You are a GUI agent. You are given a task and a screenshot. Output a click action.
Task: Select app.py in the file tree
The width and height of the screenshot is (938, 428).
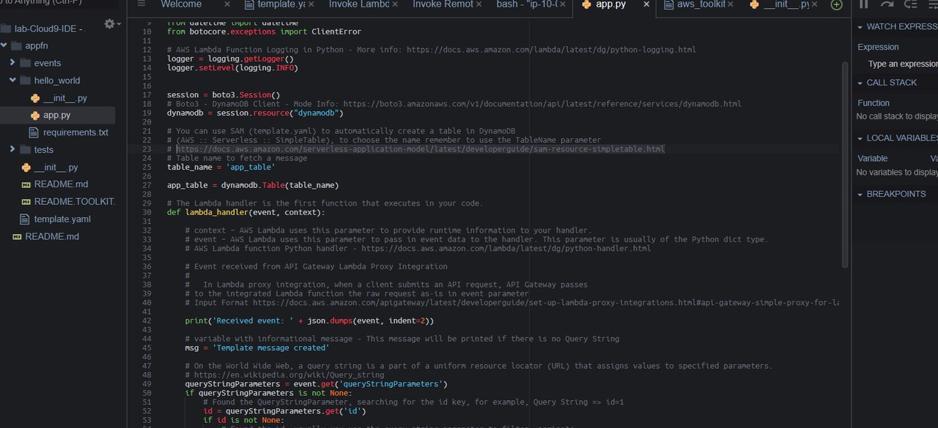click(x=57, y=116)
